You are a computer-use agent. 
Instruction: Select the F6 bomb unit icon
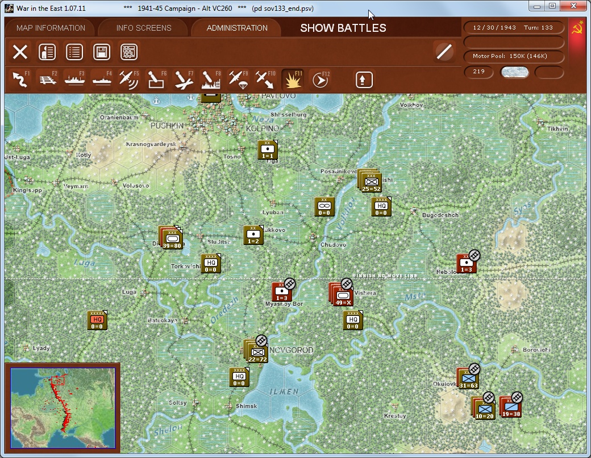156,80
